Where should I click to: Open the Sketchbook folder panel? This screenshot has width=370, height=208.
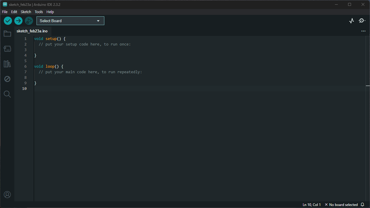tap(7, 34)
